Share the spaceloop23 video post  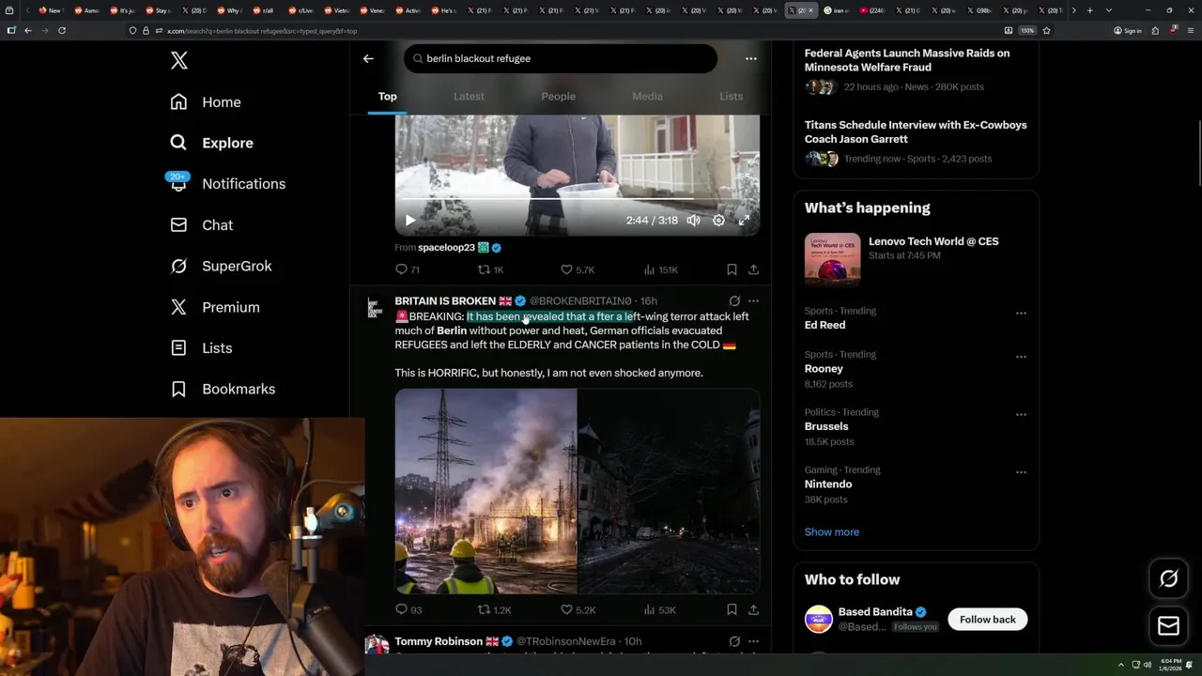(x=753, y=269)
